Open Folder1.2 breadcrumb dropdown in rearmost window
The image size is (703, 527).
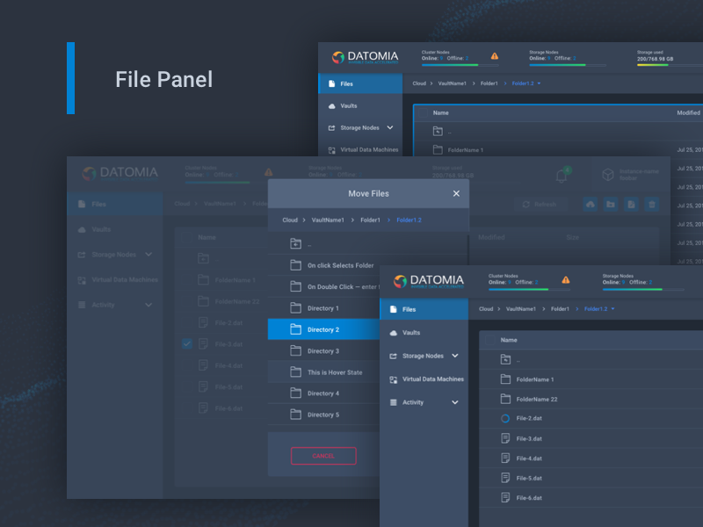pos(539,83)
